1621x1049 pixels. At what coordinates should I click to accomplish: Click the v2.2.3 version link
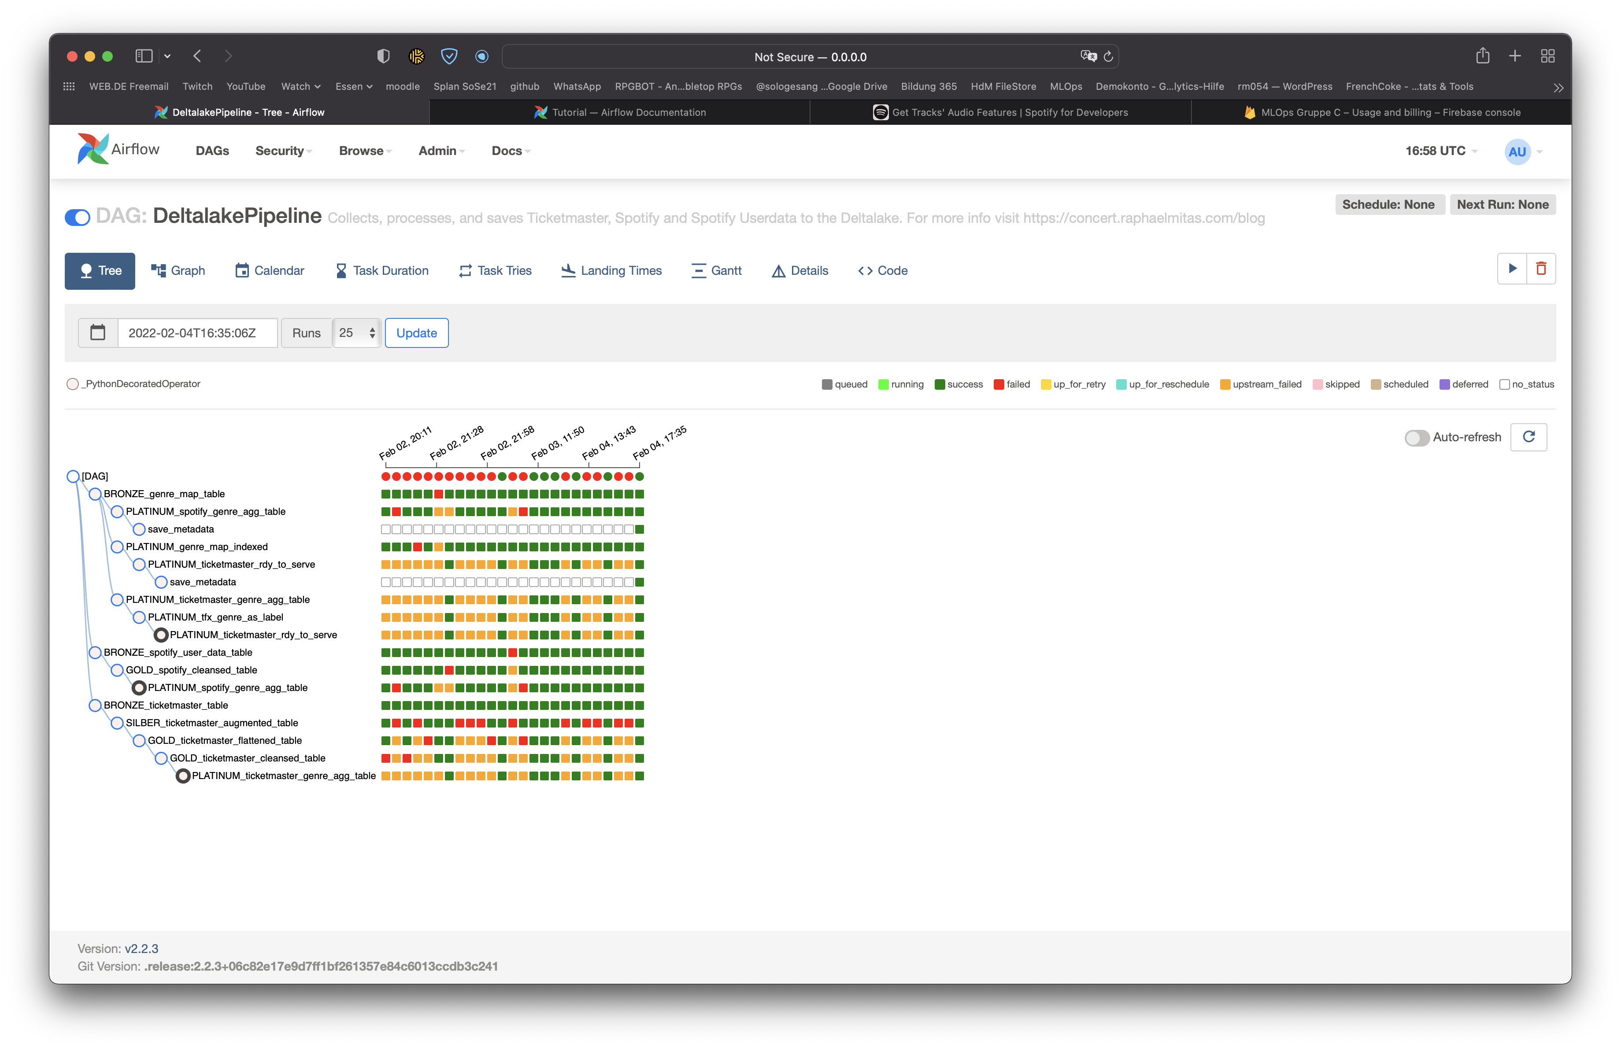(x=142, y=948)
